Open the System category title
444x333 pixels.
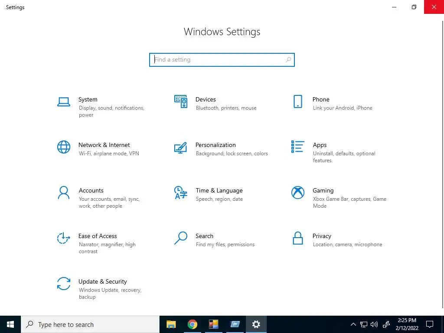click(88, 99)
